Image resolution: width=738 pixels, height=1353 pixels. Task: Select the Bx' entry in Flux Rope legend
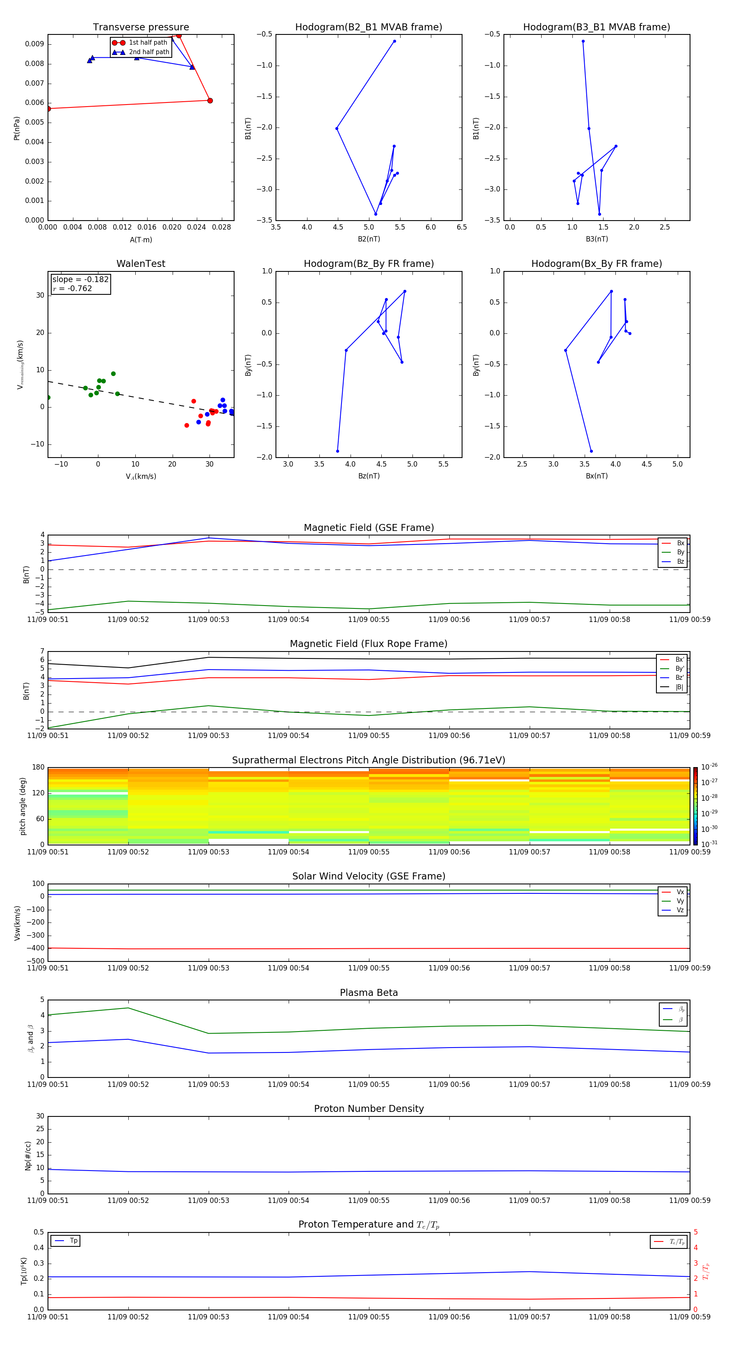click(x=672, y=660)
